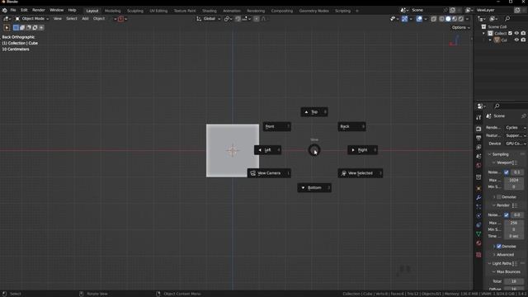Choose Back view in pie menu

(x=351, y=126)
